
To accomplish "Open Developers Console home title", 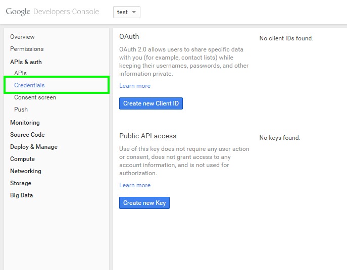I will point(66,12).
